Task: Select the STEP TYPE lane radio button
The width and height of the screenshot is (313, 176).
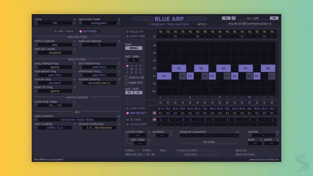Action: (x=128, y=109)
